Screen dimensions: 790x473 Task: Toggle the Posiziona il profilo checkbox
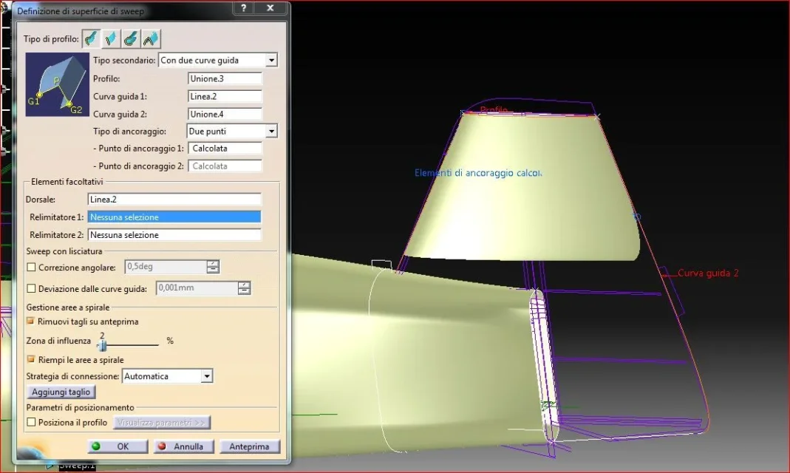pos(31,422)
